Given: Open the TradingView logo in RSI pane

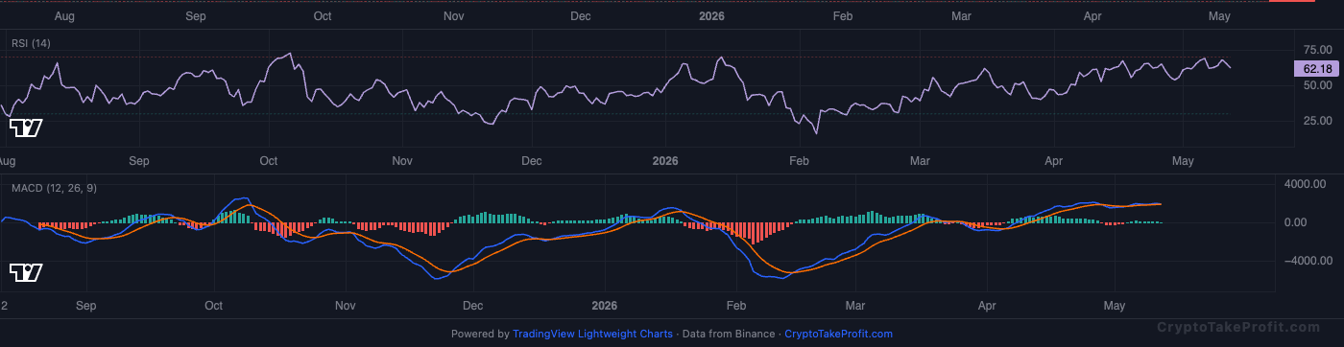Looking at the screenshot, I should pos(26,127).
